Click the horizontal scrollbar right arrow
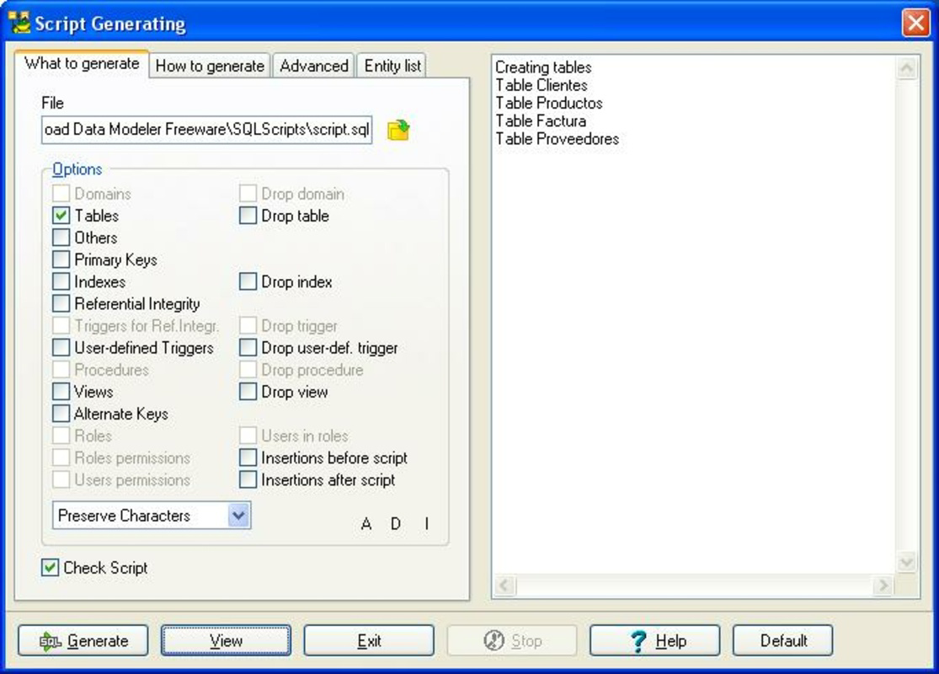 tap(883, 586)
